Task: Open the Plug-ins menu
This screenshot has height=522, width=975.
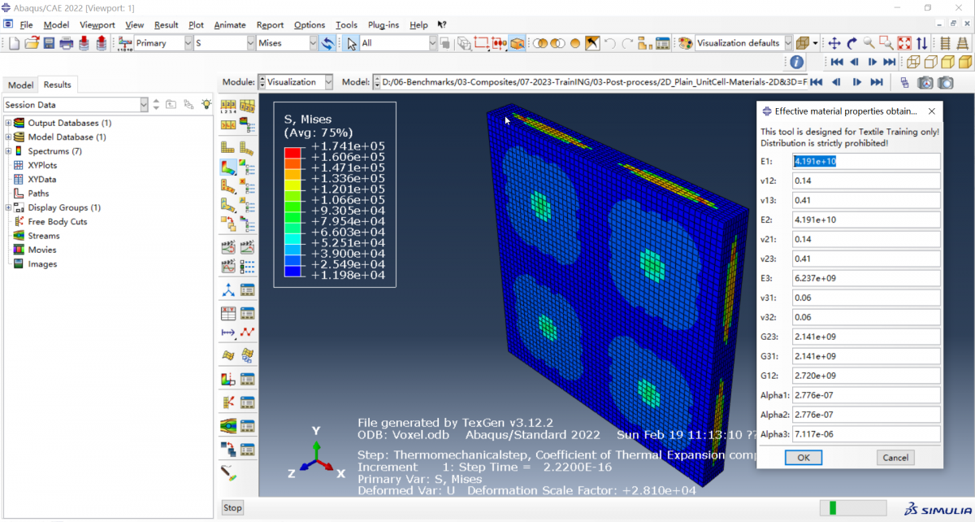Action: 383,25
